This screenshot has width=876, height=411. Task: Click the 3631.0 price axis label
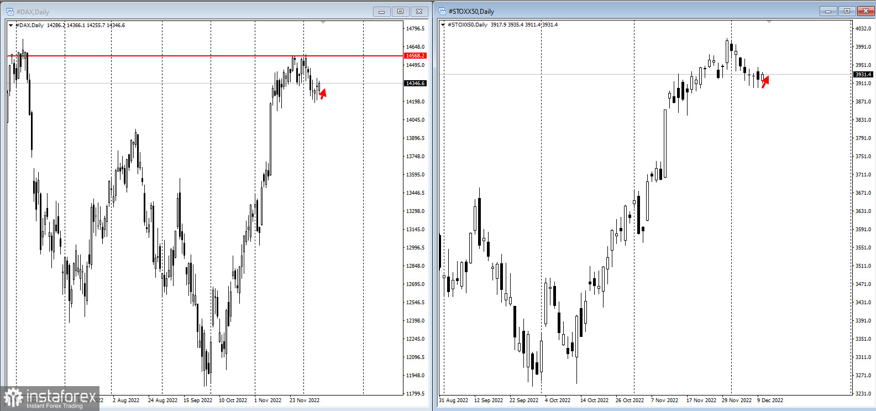pos(863,211)
